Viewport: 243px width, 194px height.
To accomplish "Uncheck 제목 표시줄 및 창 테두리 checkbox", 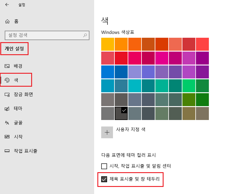I will pyautogui.click(x=104, y=179).
